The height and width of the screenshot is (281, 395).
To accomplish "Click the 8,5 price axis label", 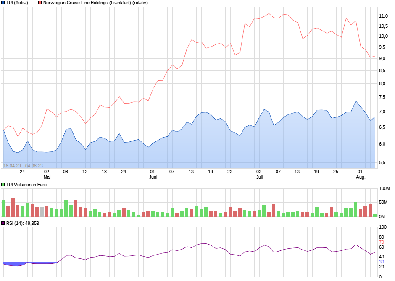I will tap(382, 71).
